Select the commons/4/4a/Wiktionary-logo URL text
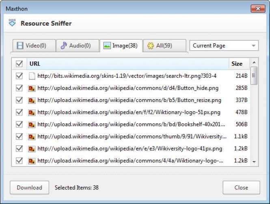Viewport: 270px width, 204px height. (130, 161)
